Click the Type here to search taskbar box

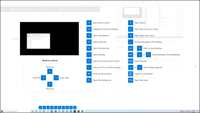(x=17, y=111)
